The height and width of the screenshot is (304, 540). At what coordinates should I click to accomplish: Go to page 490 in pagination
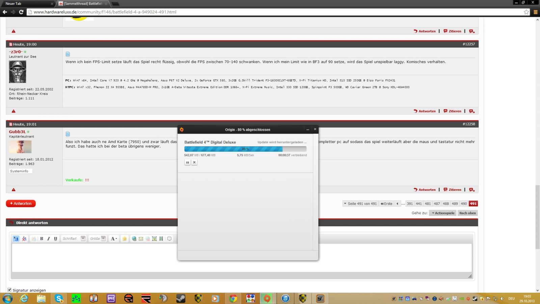click(464, 204)
